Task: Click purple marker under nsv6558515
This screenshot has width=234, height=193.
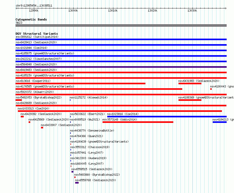Action: (x=72, y=172)
